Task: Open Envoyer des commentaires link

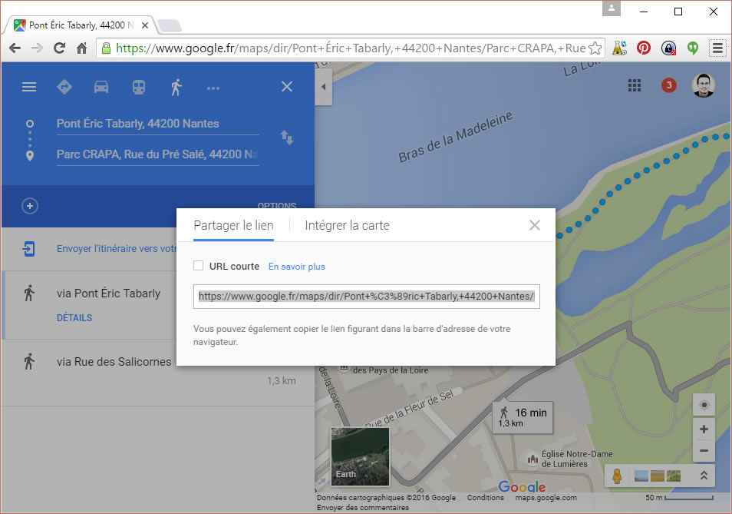Action: [363, 507]
